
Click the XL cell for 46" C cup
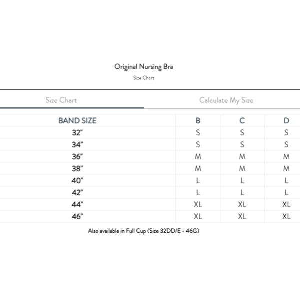pos(242,216)
